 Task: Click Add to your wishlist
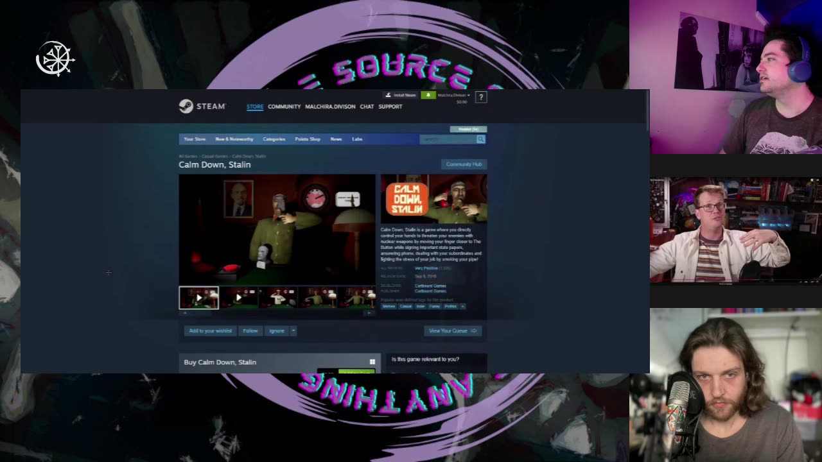tap(210, 330)
